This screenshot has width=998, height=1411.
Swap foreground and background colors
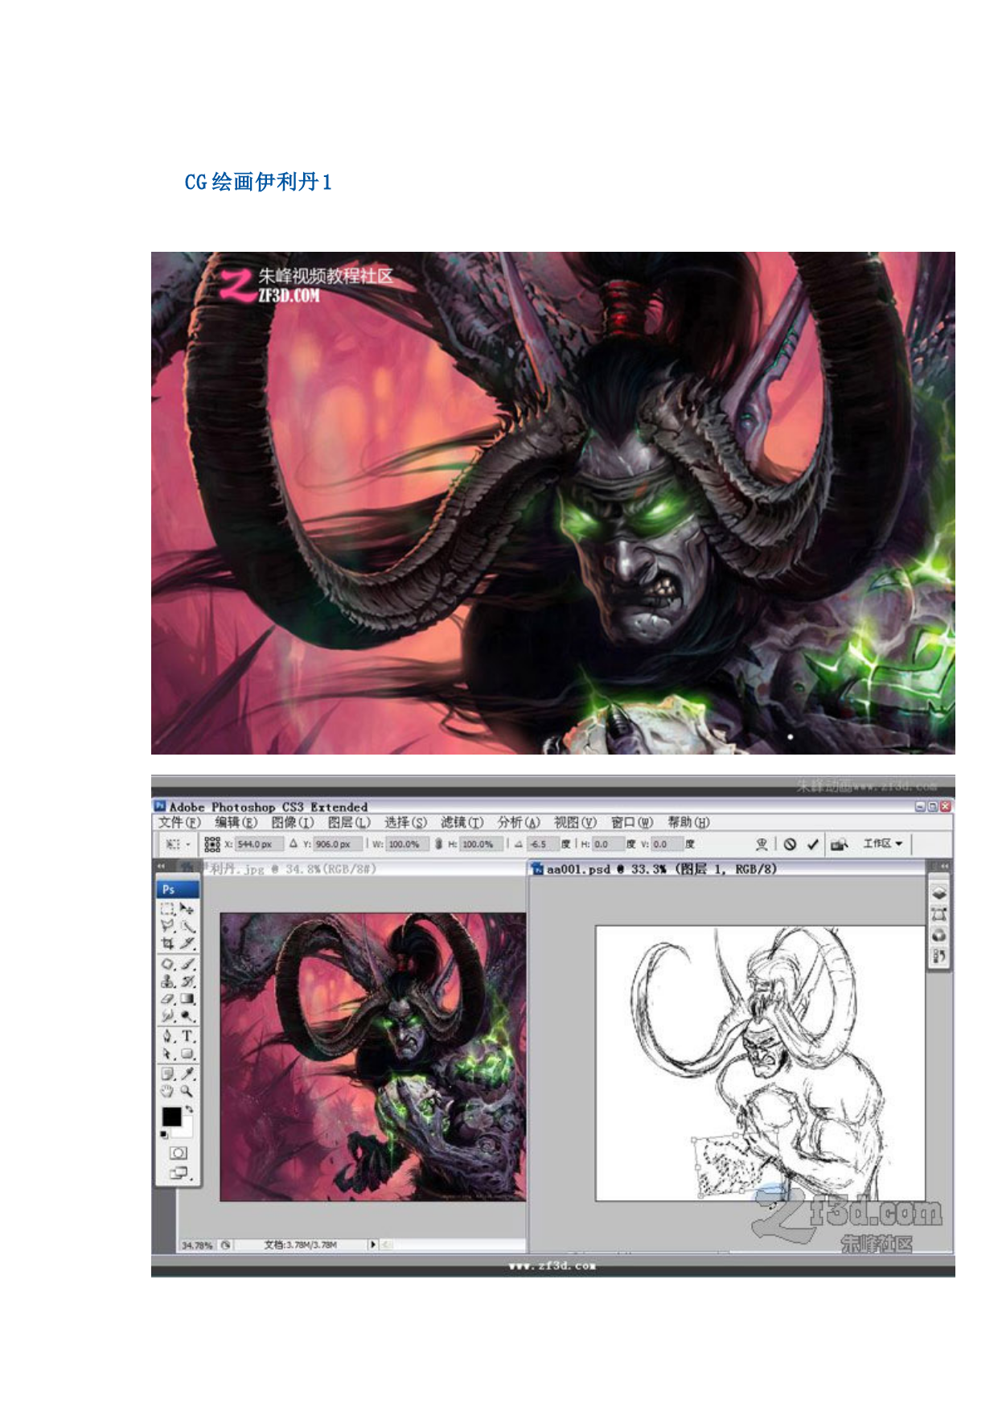pos(189,1109)
